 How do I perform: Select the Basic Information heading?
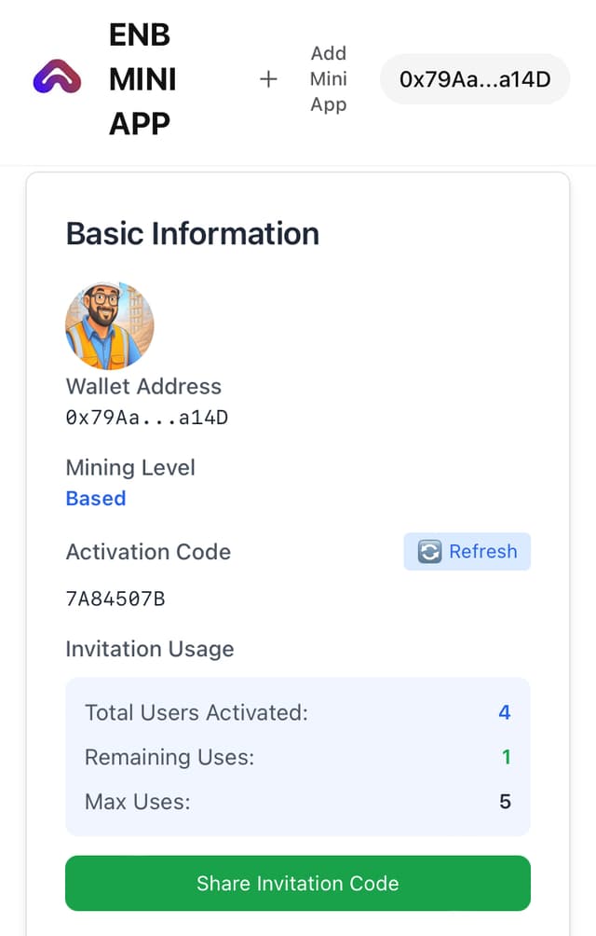192,234
